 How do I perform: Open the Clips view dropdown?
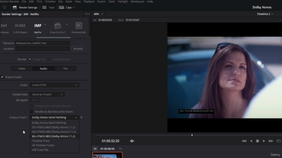(x=67, y=7)
